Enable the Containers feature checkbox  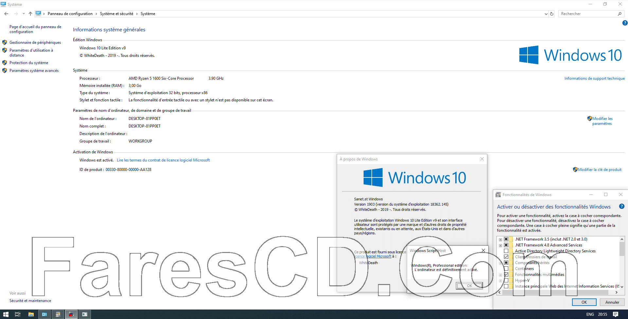pyautogui.click(x=506, y=269)
